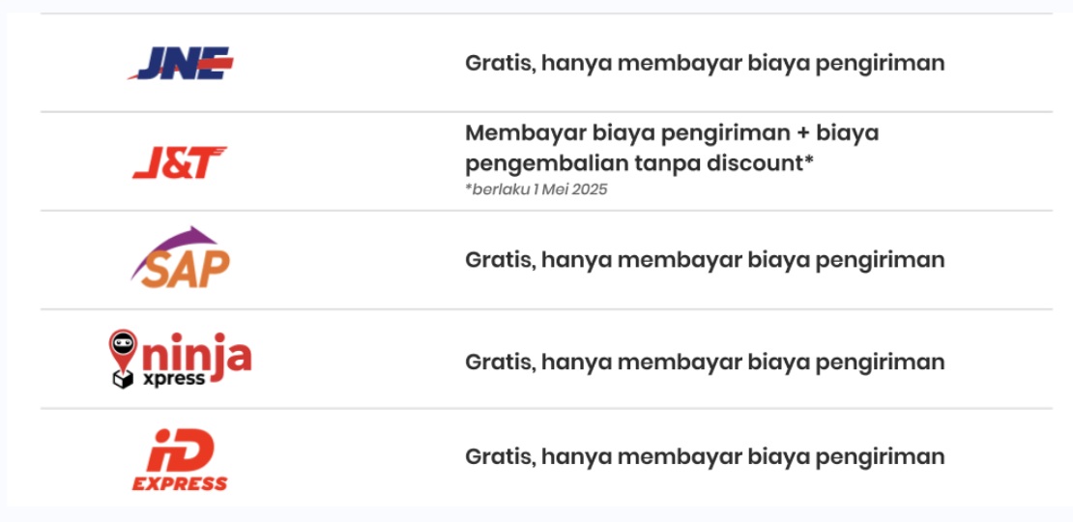
Task: Click the ninja face map pin
Action: click(123, 350)
